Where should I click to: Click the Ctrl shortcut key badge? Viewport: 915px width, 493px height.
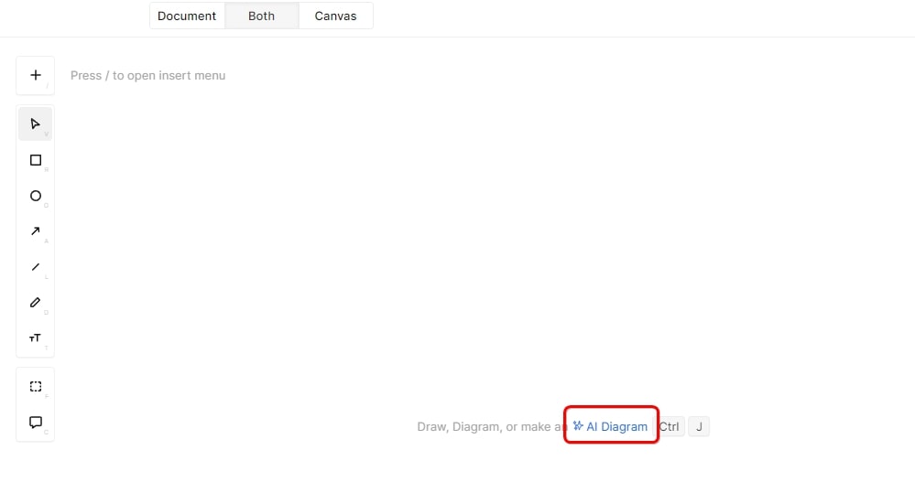tap(670, 426)
